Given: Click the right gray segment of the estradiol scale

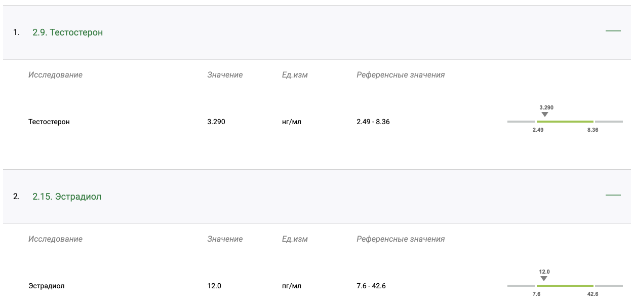Looking at the screenshot, I should [x=609, y=286].
